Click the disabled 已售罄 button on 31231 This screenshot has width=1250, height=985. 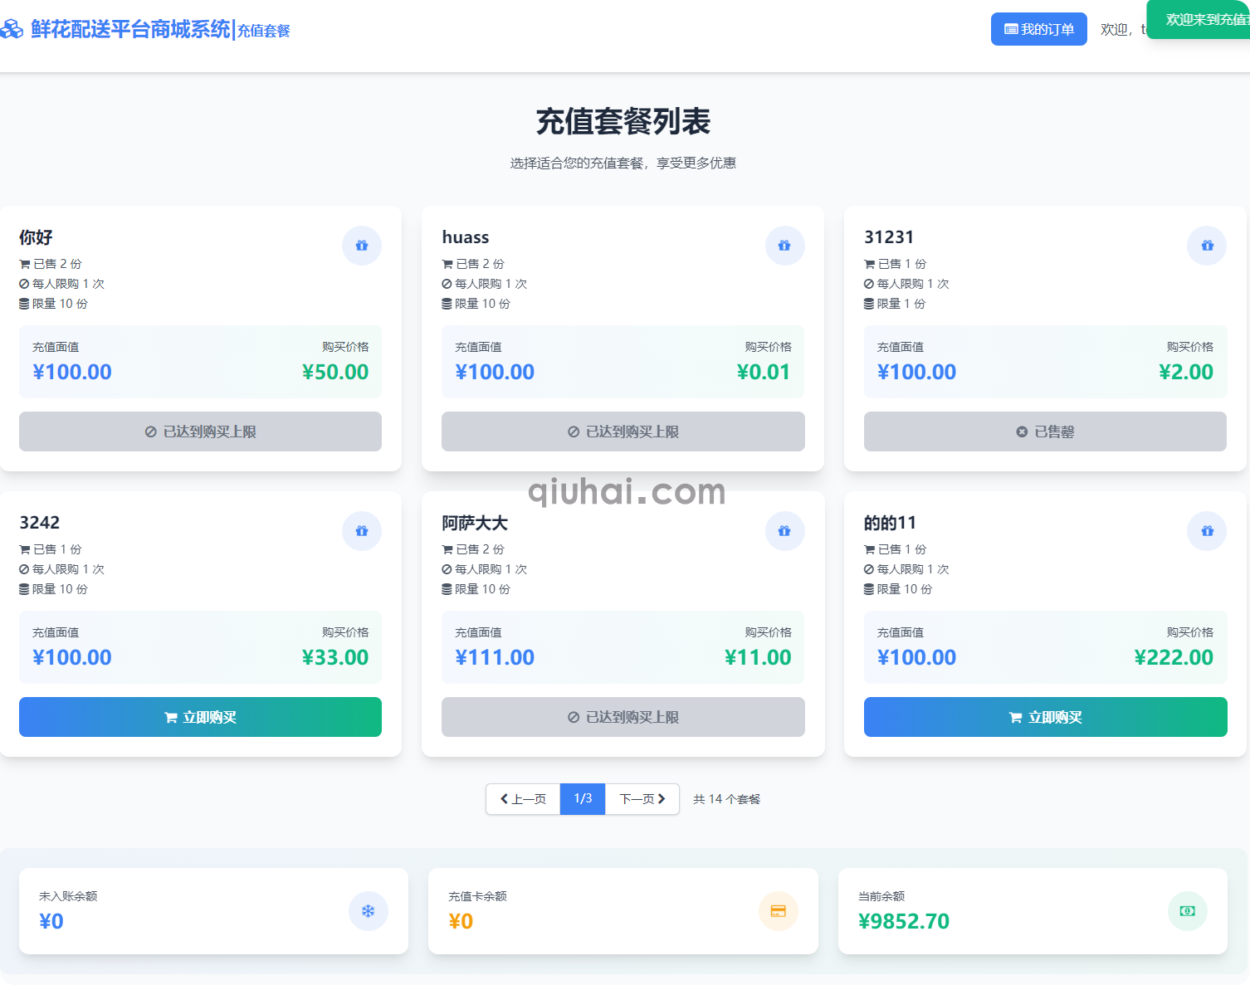[1045, 432]
